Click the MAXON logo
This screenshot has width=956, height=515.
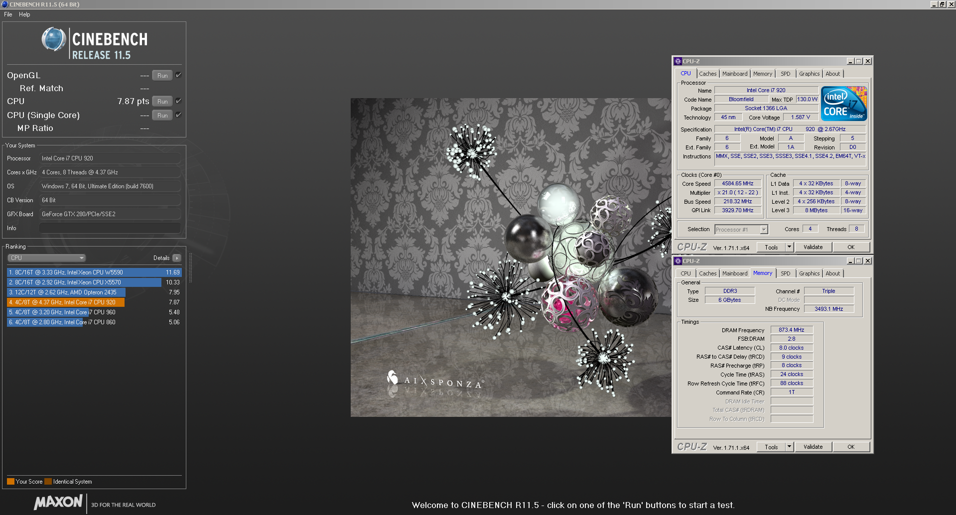pyautogui.click(x=58, y=502)
